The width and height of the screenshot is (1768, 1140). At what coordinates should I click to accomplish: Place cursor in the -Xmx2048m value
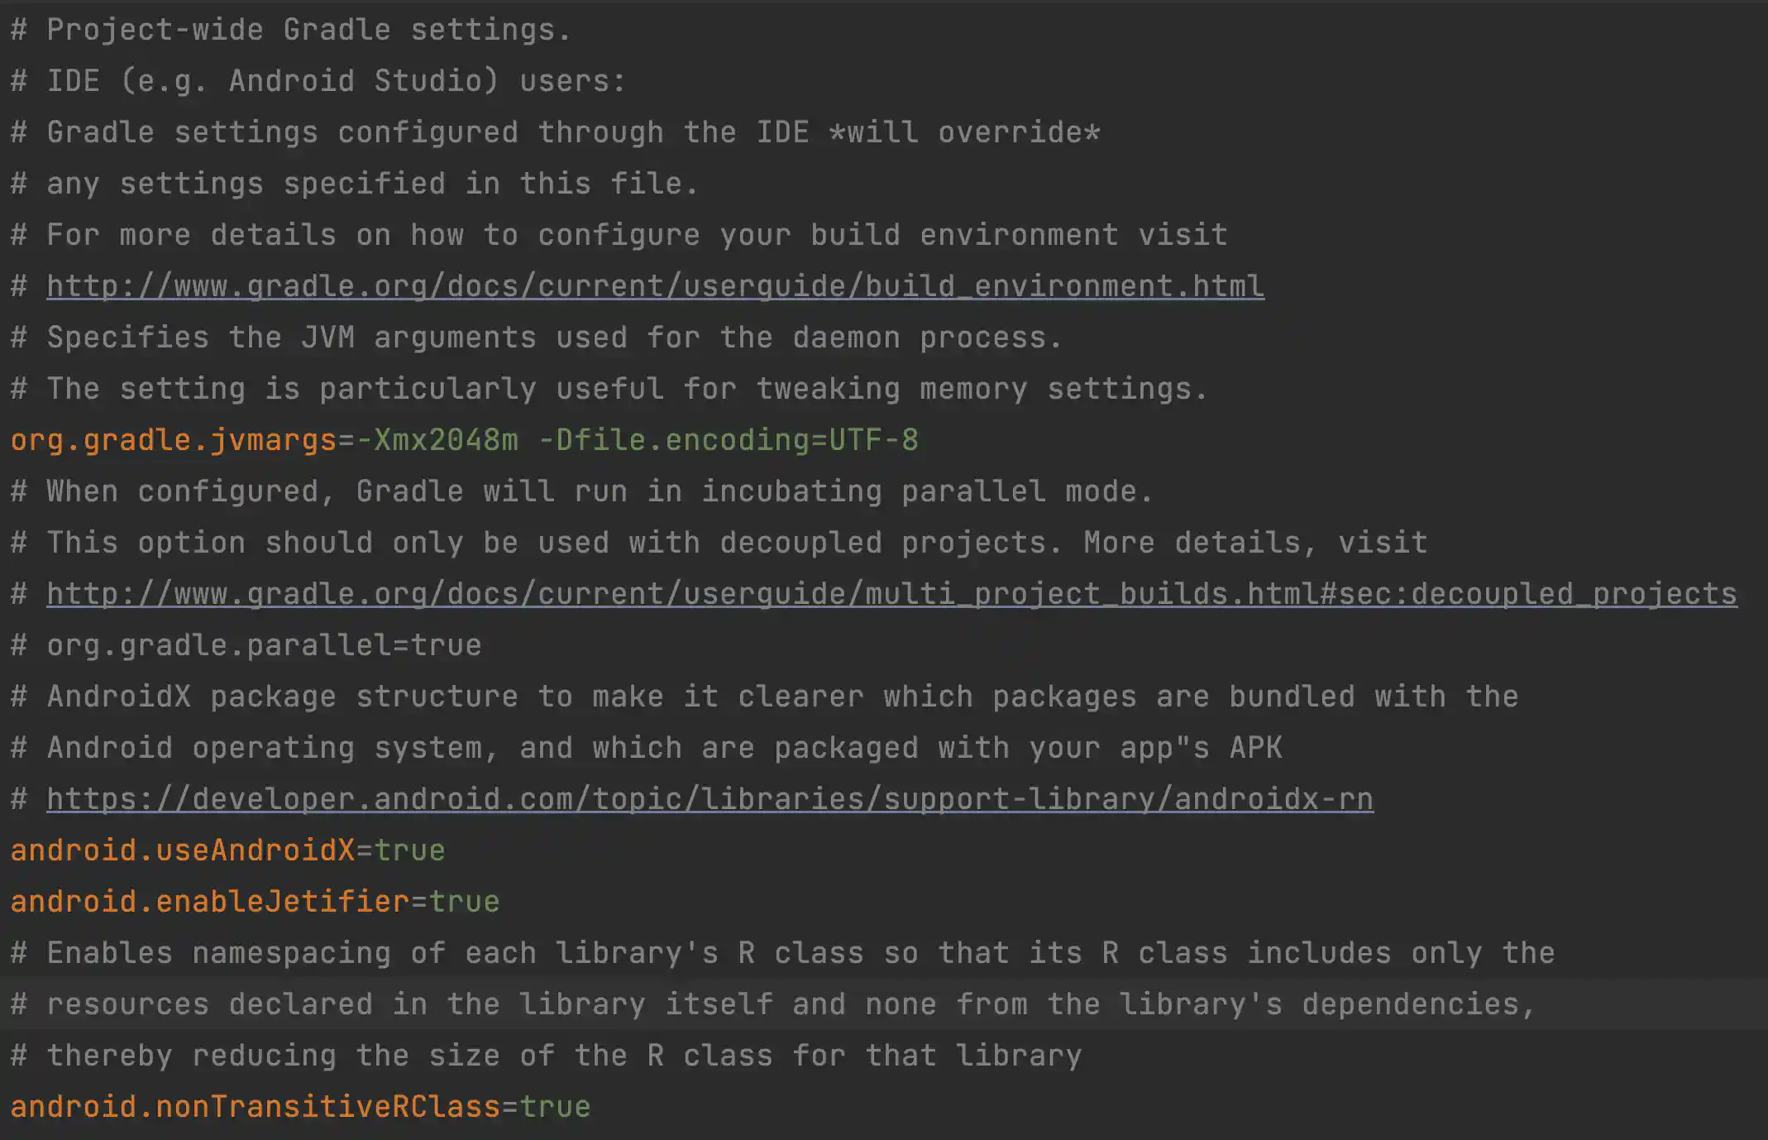[437, 440]
